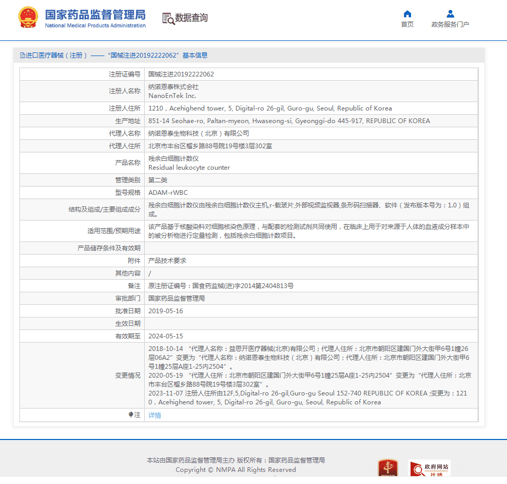Select approval date 2019-05-16
The width and height of the screenshot is (507, 484).
(x=166, y=311)
